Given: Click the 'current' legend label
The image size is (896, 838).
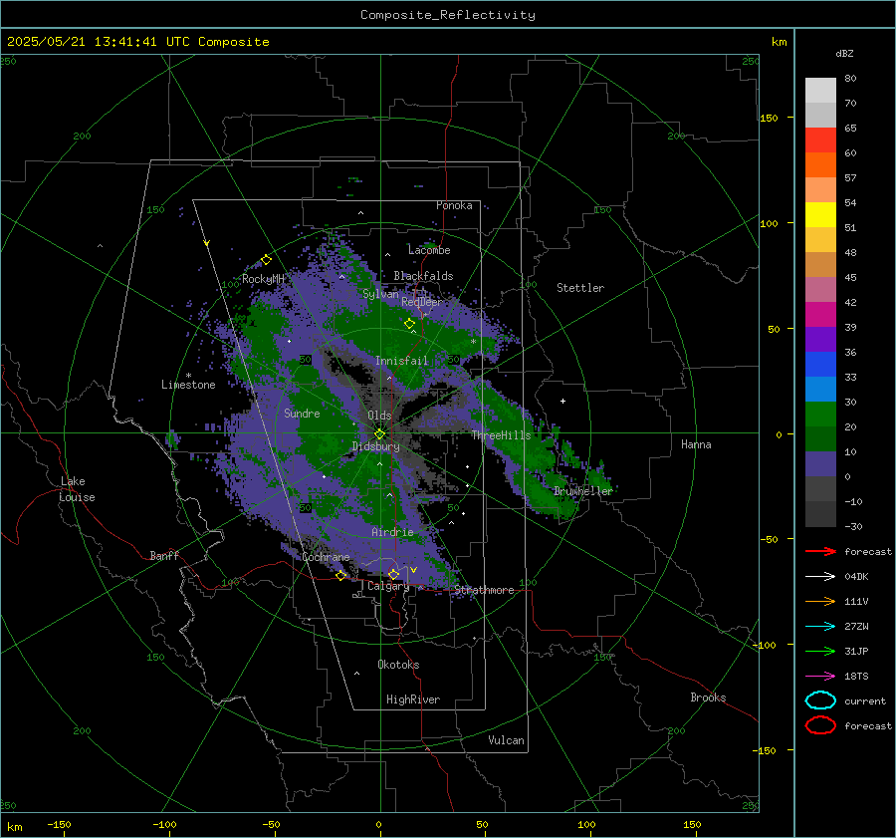Looking at the screenshot, I should 865,700.
